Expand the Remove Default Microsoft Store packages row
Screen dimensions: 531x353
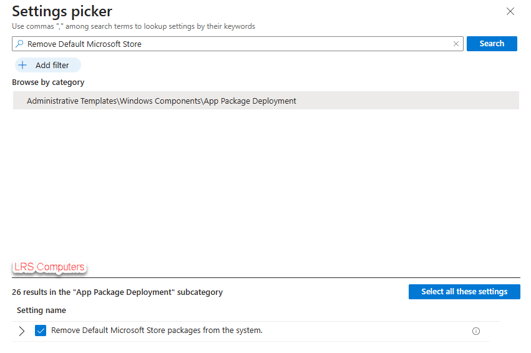tap(22, 331)
